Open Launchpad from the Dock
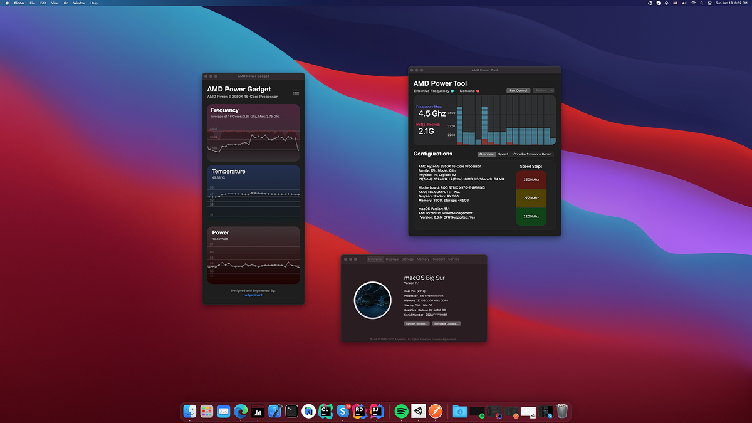This screenshot has height=423, width=752. 207,411
